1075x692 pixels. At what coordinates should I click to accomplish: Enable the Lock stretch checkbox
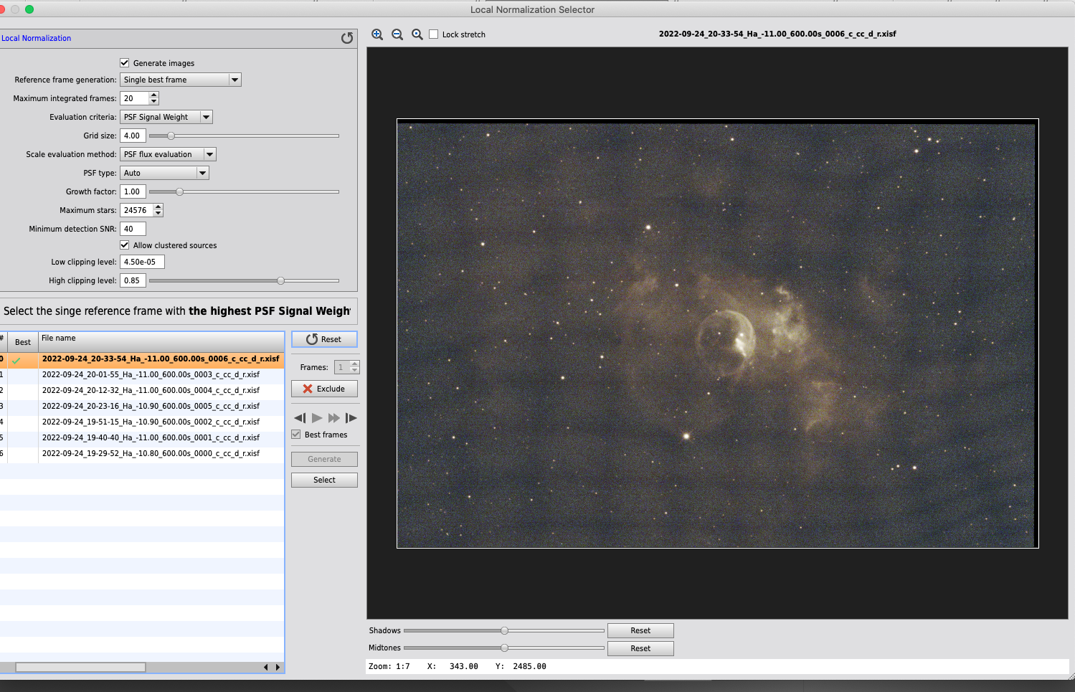click(434, 34)
